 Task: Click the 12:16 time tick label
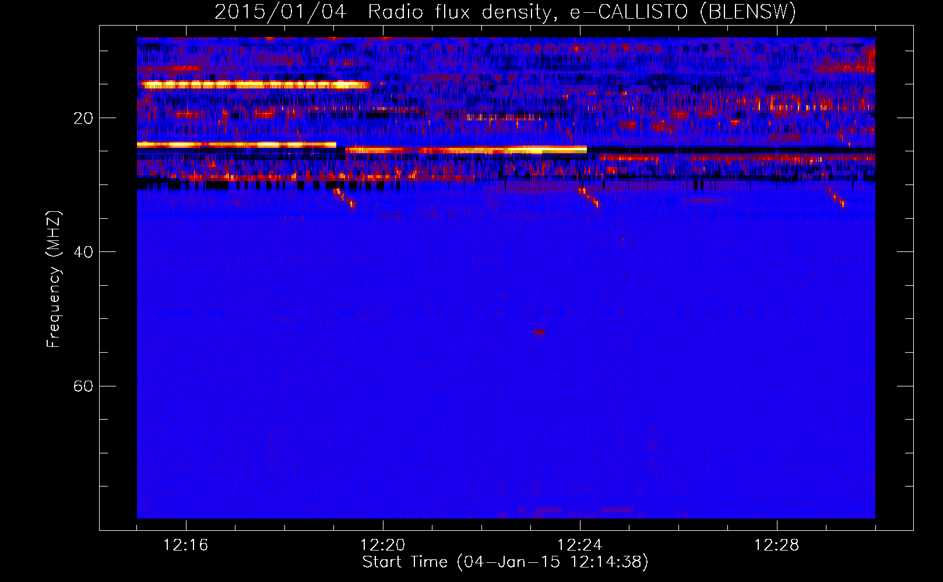tap(186, 545)
